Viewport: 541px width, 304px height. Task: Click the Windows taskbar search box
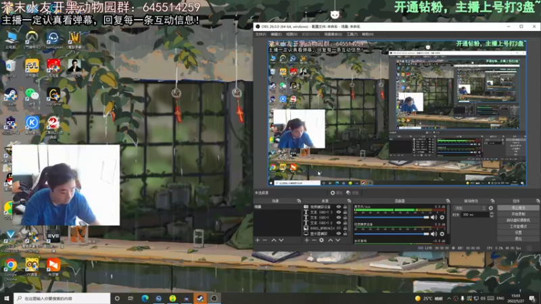[x=62, y=298]
